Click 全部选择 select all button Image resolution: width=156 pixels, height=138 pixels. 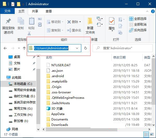click(138, 19)
